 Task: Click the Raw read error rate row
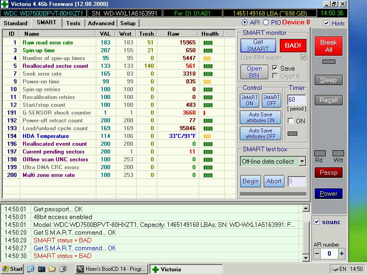[x=119, y=43]
